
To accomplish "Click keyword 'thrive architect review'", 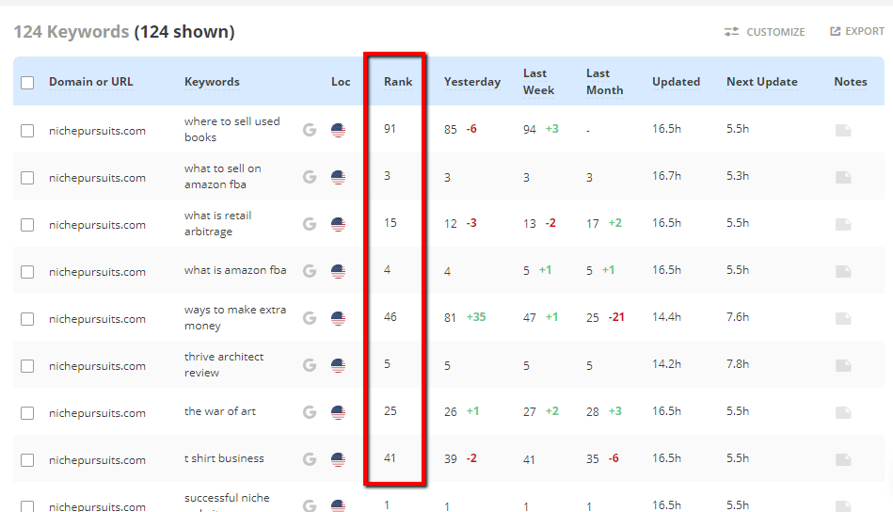I will coord(224,364).
